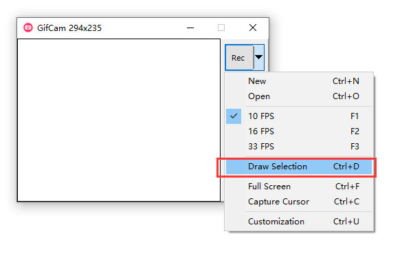Choose Draw Selection menu entry
Viewport: 402px width, 254px height.
[x=299, y=167]
